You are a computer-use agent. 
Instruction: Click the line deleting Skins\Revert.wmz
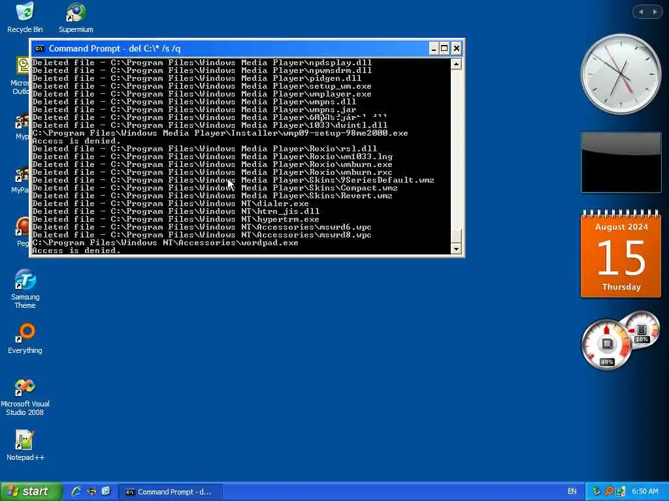click(x=212, y=196)
